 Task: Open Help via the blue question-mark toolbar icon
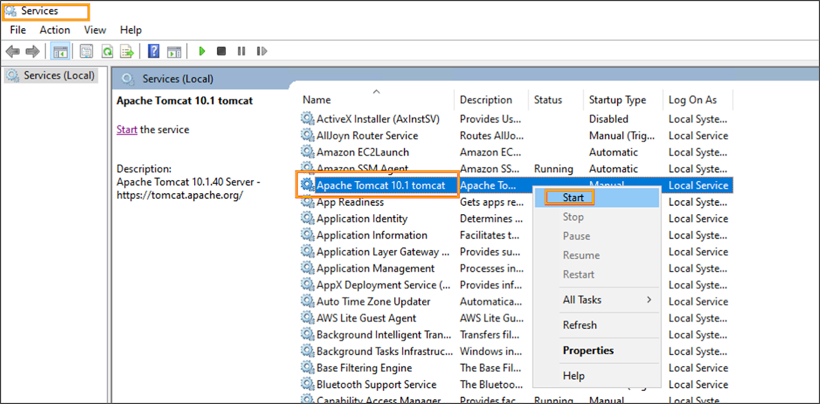[153, 51]
